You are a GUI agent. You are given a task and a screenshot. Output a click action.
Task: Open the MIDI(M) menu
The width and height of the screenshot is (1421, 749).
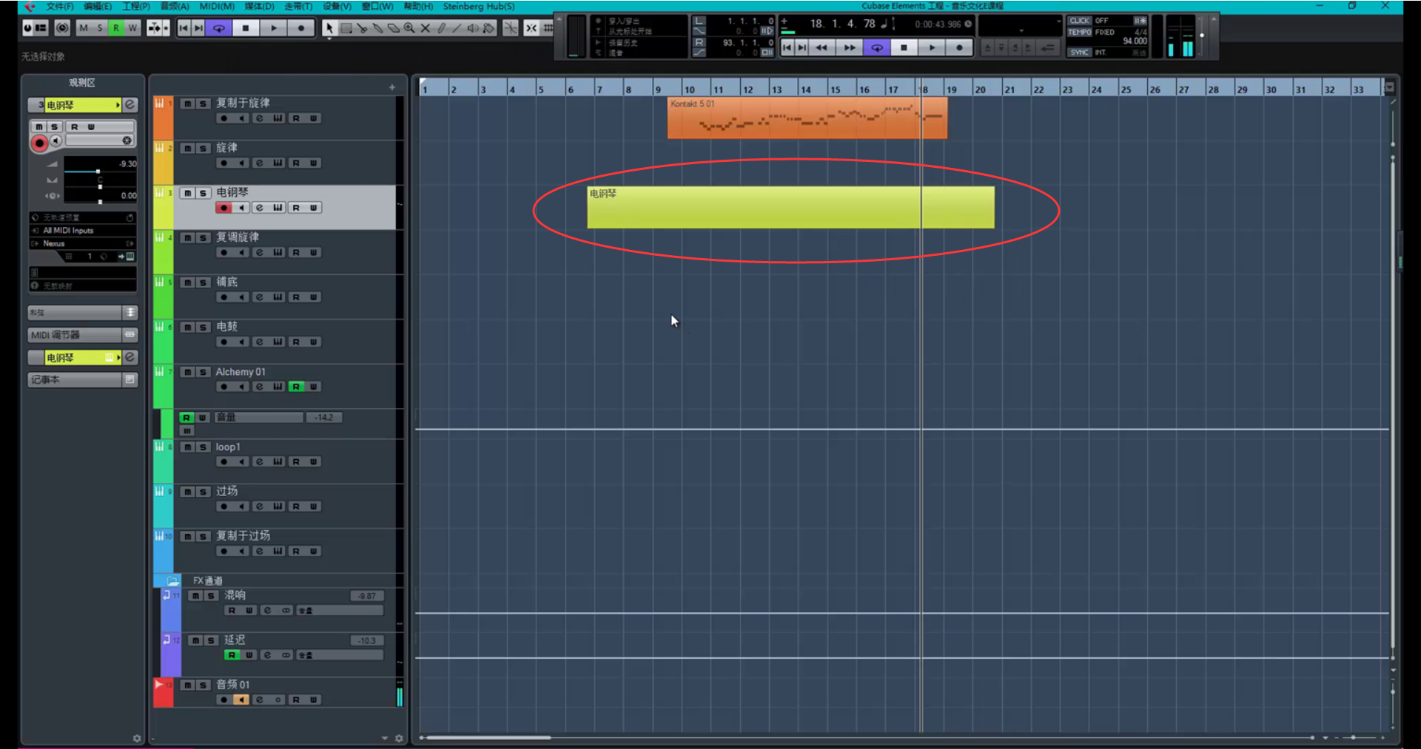217,6
